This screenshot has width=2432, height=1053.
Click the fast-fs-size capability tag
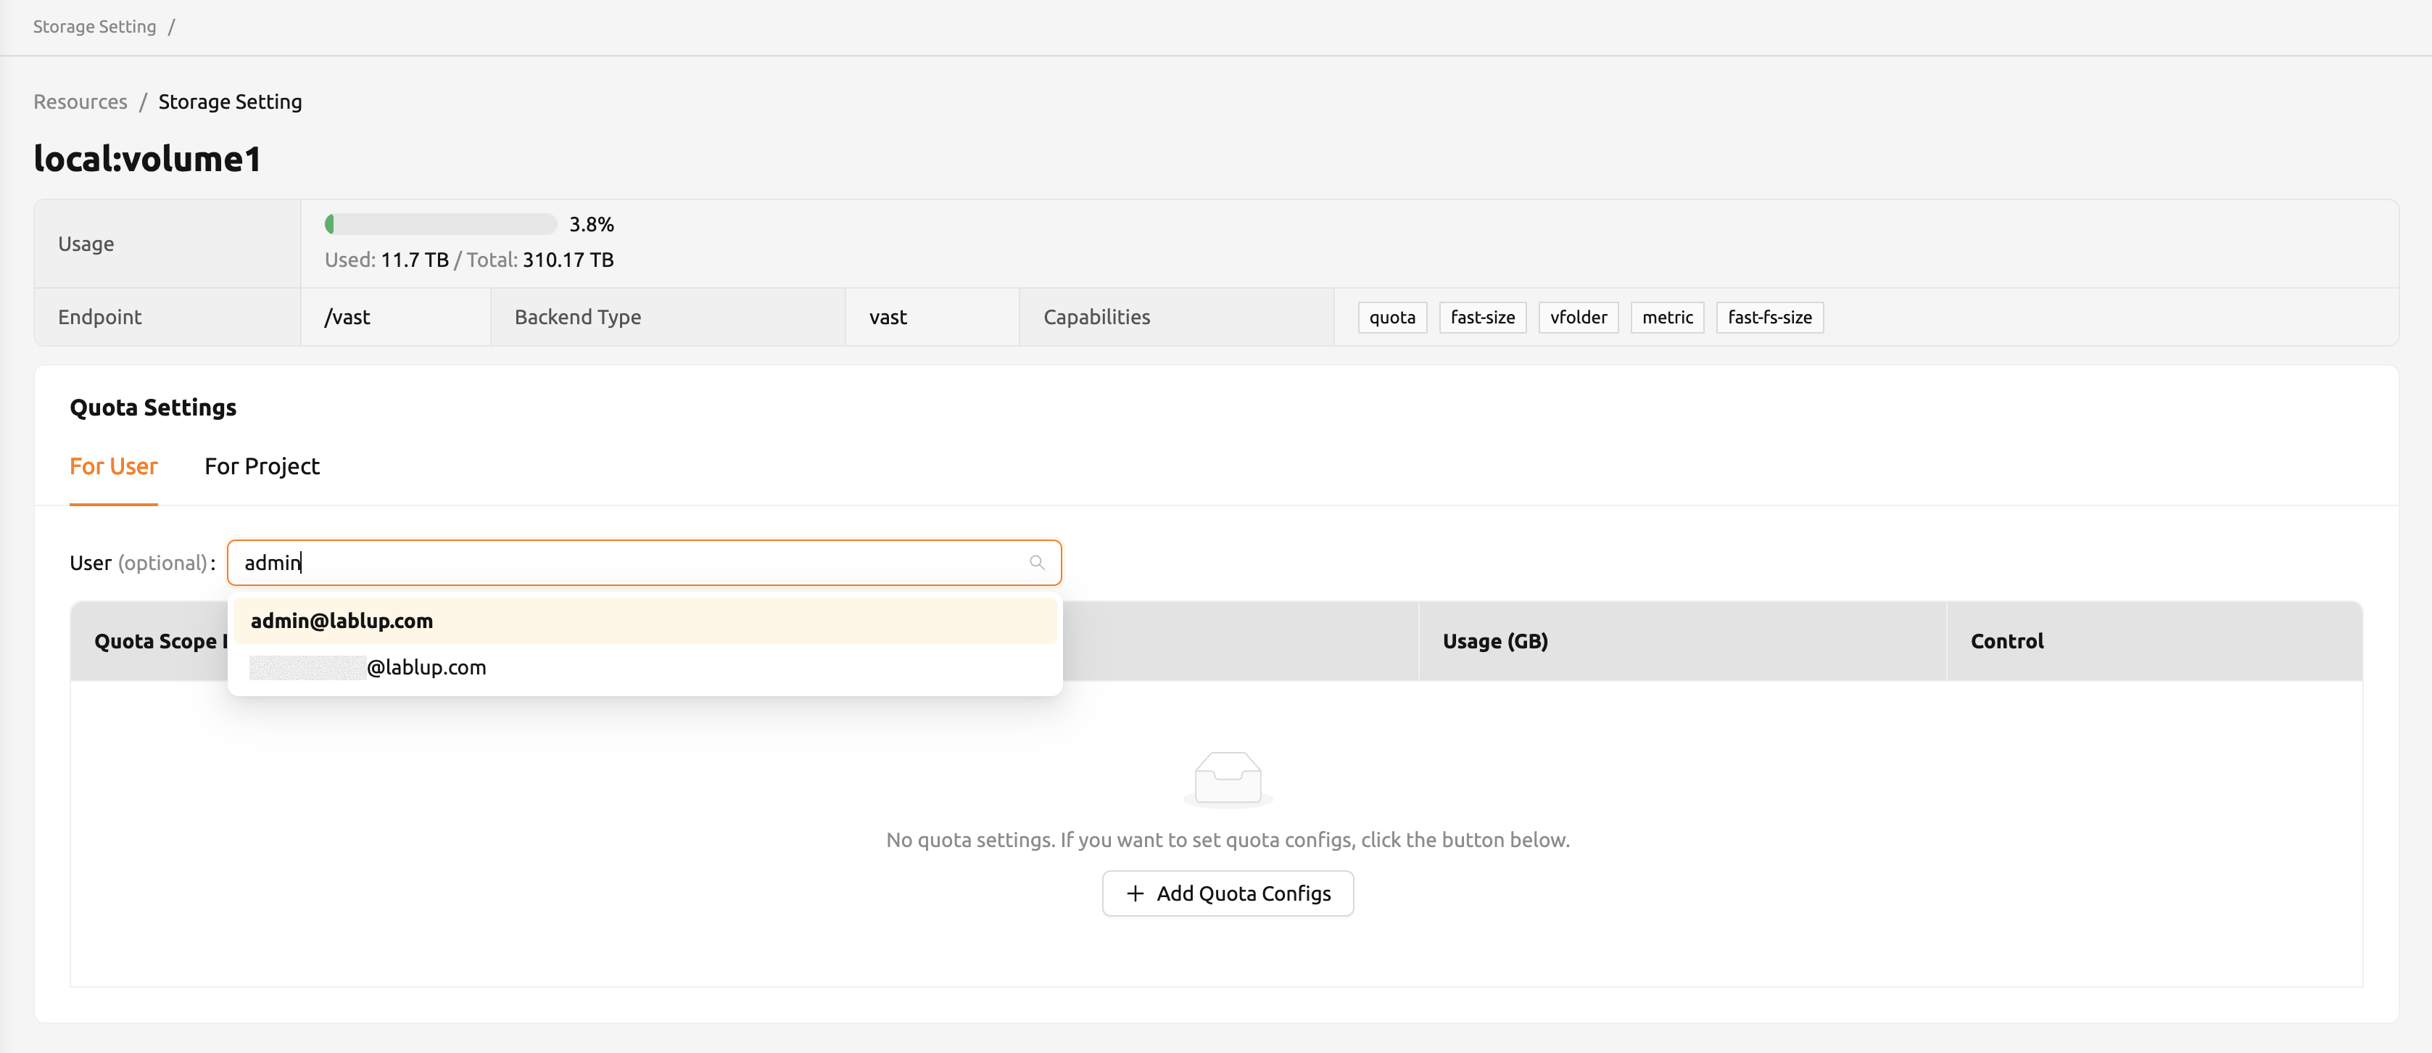pos(1769,318)
